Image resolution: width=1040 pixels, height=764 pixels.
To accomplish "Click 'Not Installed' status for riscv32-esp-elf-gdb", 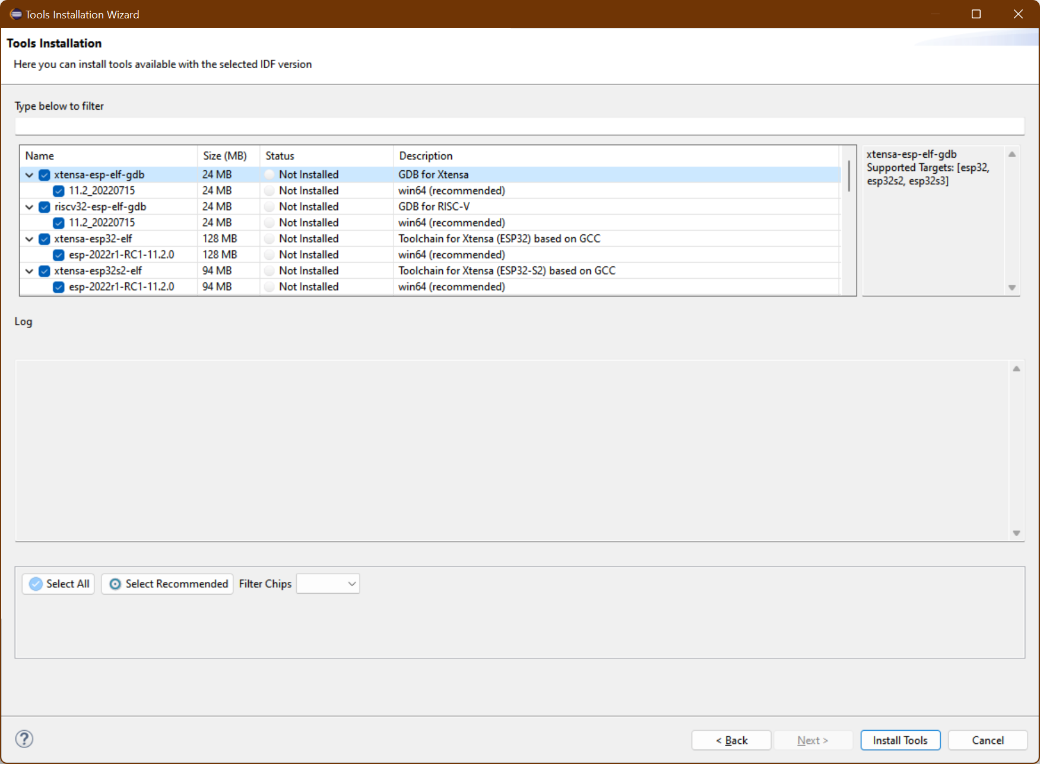I will [x=309, y=206].
